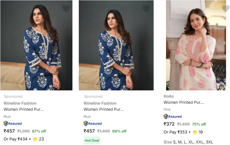Screen dimensions: 230x145
Task: Open first blue kurta product image
Action: [36, 46]
